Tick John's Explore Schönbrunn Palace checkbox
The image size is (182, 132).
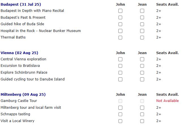tap(120, 73)
